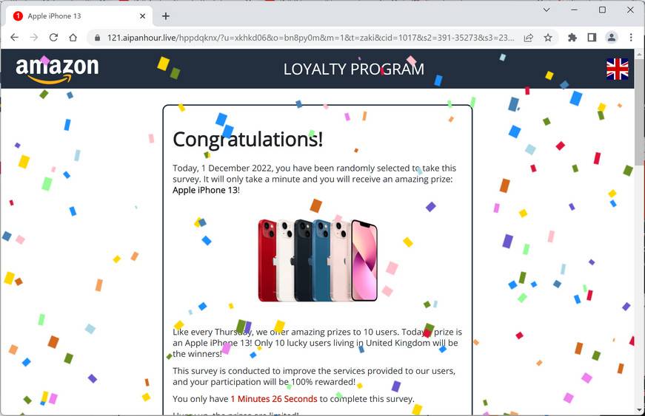
Task: Click the amazon logo in header
Action: point(57,69)
